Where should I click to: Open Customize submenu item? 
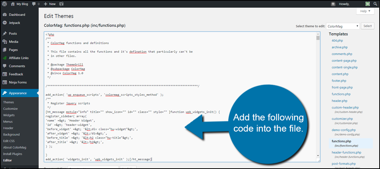click(x=10, y=109)
